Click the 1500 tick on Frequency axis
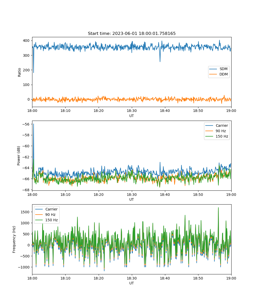This screenshot has height=308, width=257. tap(26, 212)
